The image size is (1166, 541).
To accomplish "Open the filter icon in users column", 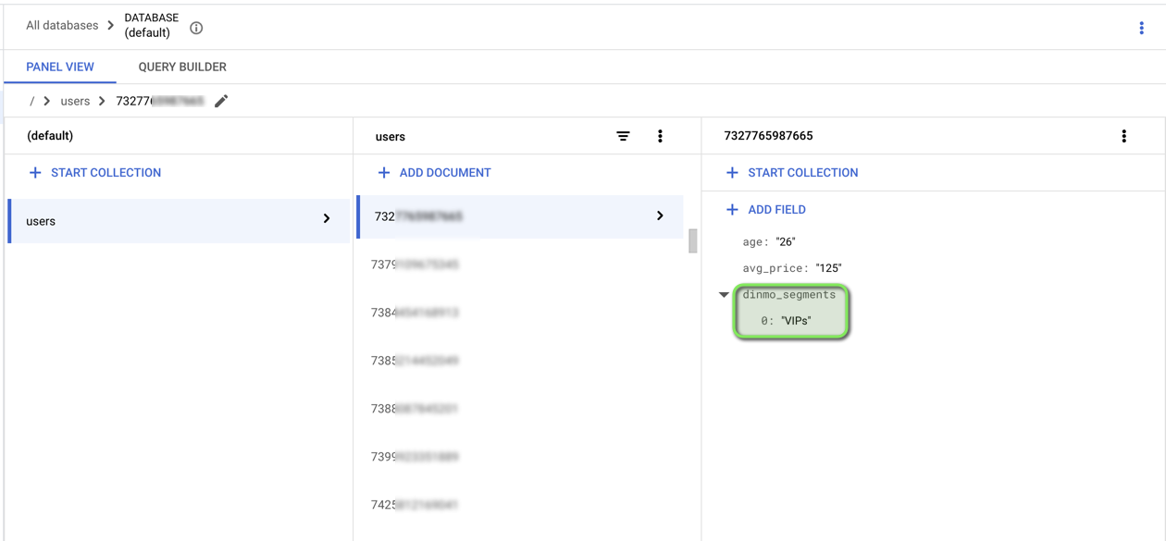I will coord(623,136).
